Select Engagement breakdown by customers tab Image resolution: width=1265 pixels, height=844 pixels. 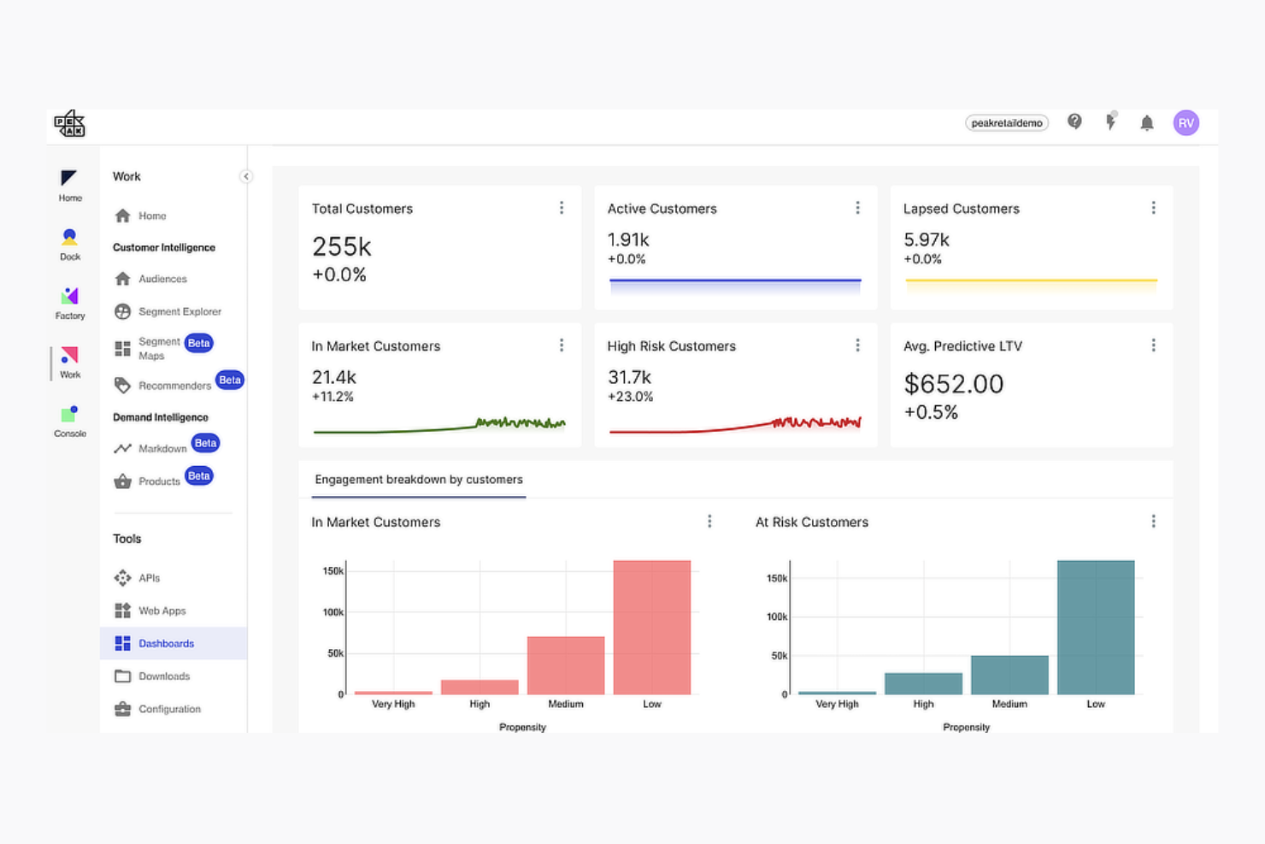point(419,480)
